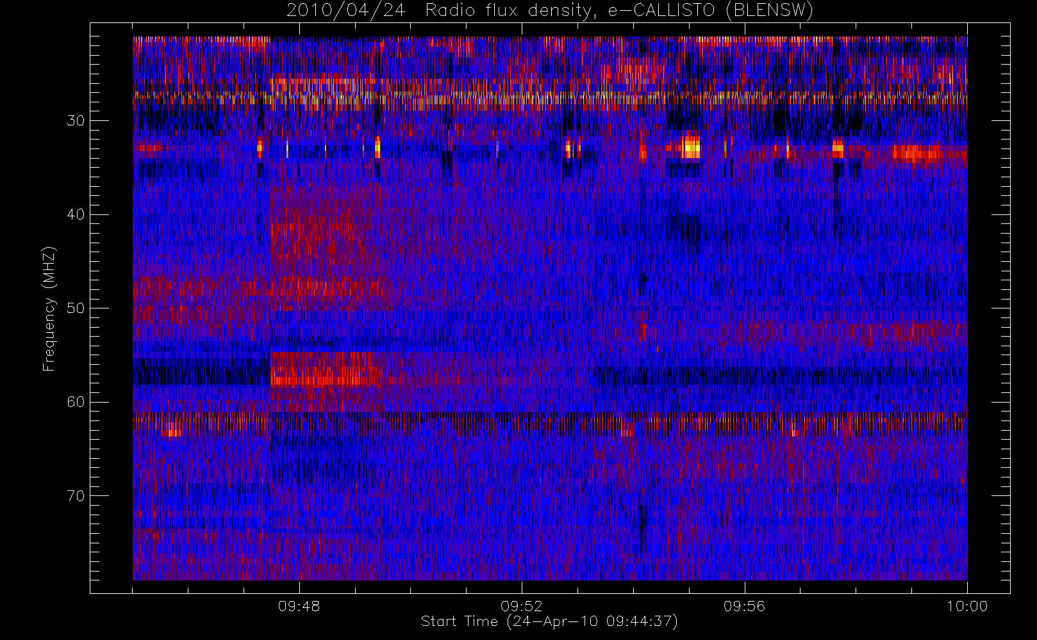Click the 09:48 time tick label
The image size is (1037, 640).
coord(299,606)
